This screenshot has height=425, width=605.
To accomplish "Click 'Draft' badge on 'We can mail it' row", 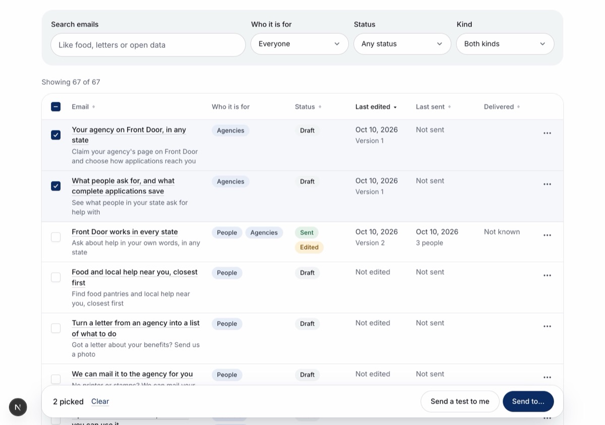I will click(307, 375).
